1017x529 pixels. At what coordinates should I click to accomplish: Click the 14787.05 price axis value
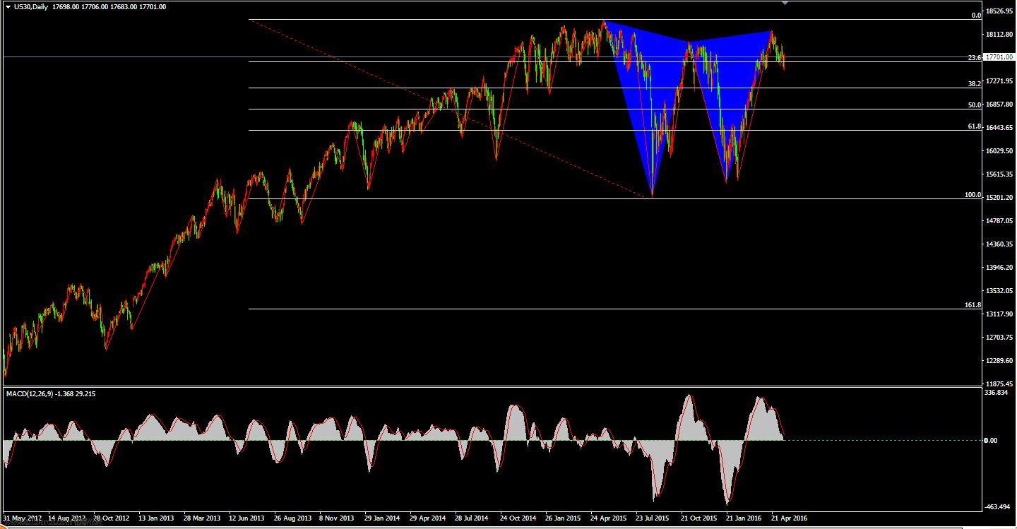tap(999, 221)
